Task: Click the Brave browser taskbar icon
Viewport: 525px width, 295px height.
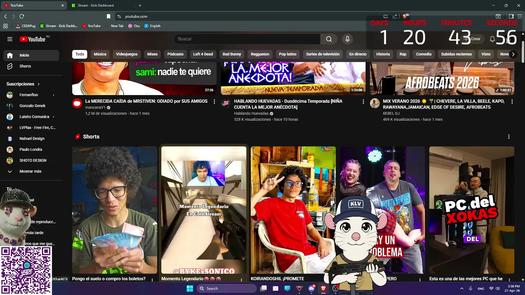Action: click(x=323, y=288)
